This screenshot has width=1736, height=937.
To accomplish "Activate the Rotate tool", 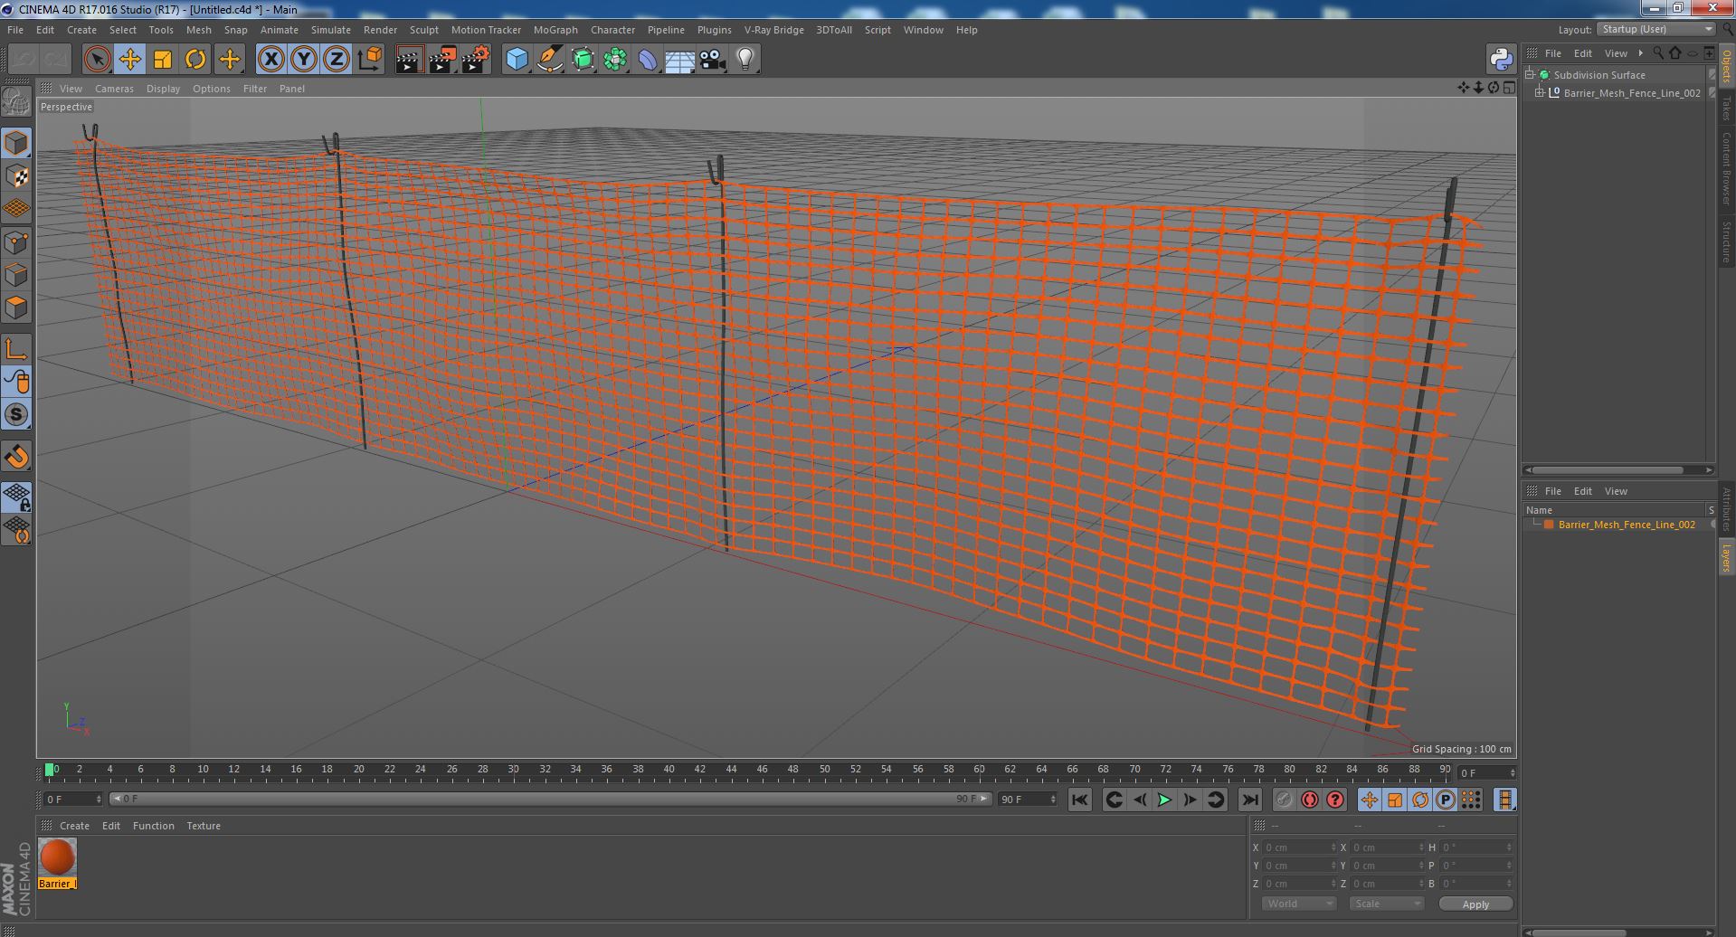I will click(x=195, y=60).
